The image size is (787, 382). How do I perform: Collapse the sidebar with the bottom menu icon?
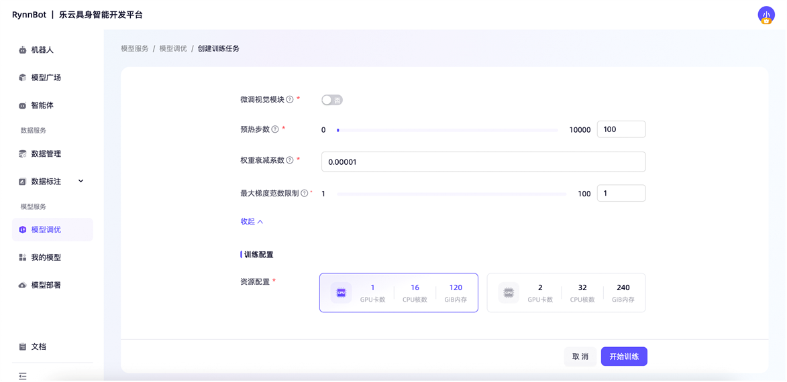23,375
